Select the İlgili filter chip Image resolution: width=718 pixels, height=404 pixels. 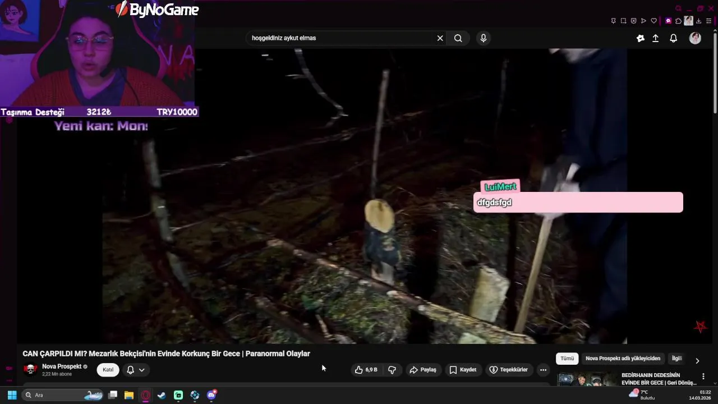pos(677,359)
